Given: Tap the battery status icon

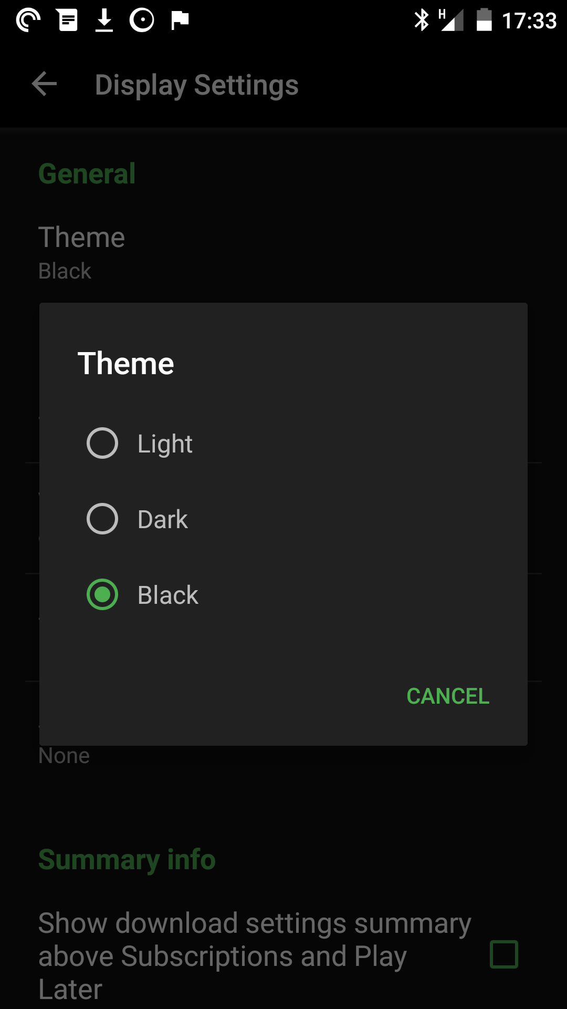Looking at the screenshot, I should pos(484,20).
